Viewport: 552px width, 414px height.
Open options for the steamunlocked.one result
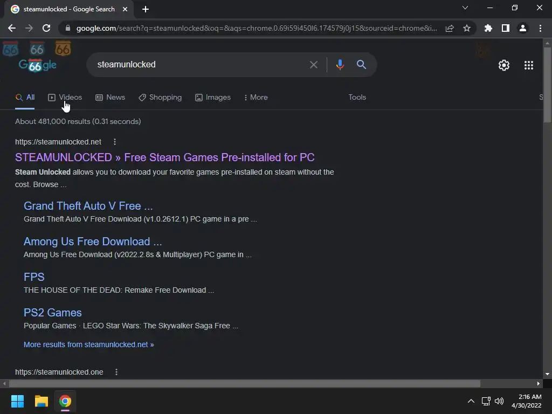116,372
